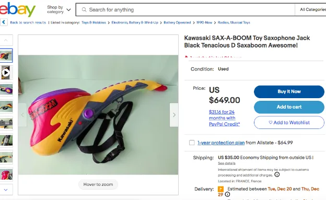Click the Search for anything field
326x200 pixels.
pyautogui.click(x=185, y=9)
